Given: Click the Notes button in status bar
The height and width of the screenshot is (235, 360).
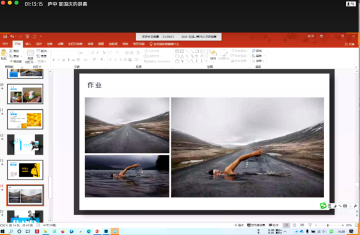Looking at the screenshot, I should [239, 225].
